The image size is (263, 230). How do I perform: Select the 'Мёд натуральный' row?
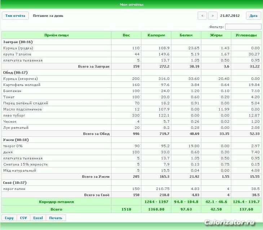(x=131, y=170)
